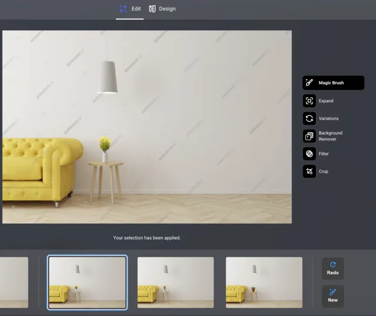Click the Redo button
376x316 pixels.
[333, 268]
